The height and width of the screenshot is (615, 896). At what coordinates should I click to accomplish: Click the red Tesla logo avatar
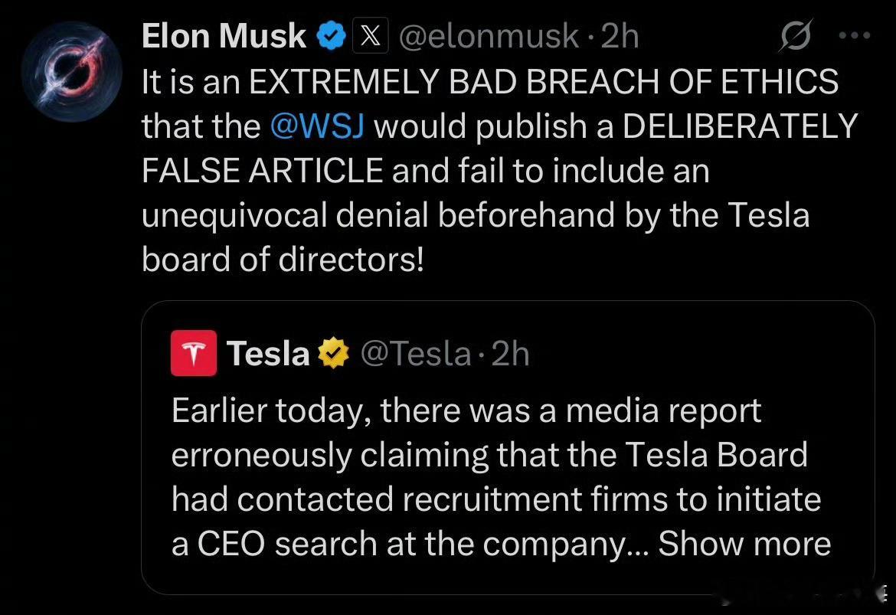click(x=194, y=352)
